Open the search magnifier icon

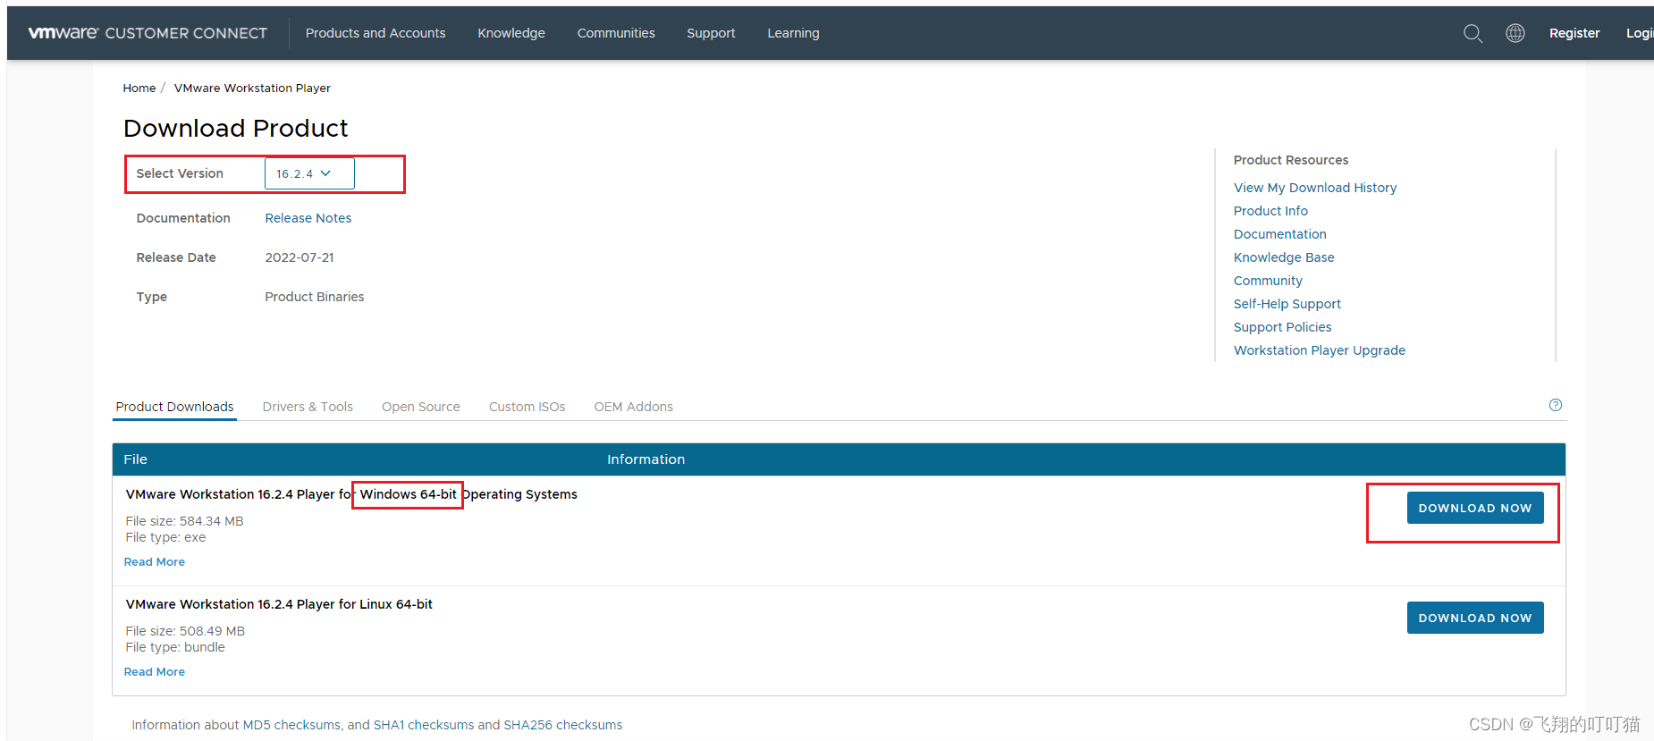tap(1473, 33)
